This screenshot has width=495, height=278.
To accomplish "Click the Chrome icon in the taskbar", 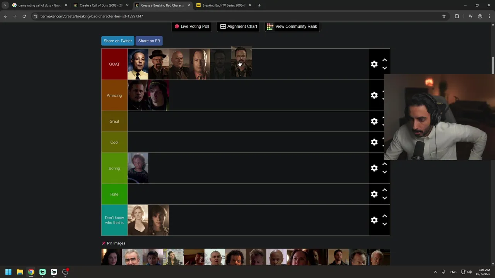I will tap(31, 272).
